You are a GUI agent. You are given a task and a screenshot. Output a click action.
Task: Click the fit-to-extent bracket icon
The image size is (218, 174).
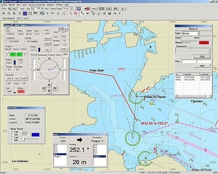[x=30, y=13]
